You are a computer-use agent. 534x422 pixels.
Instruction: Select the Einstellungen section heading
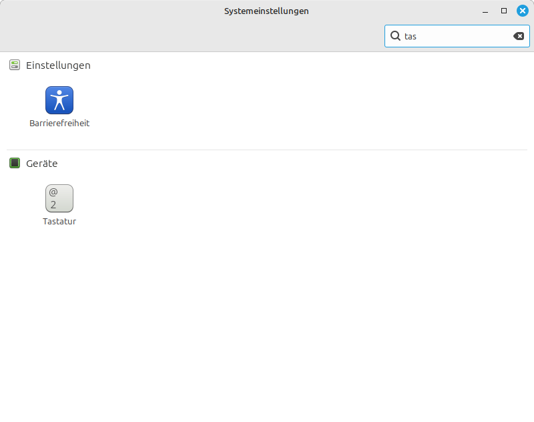(58, 65)
